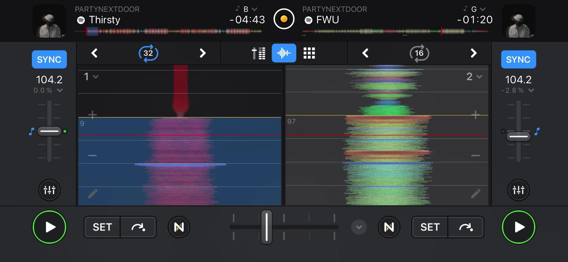Open the right deck EQ/FX settings
Screen dimensions: 568x262
[518, 190]
